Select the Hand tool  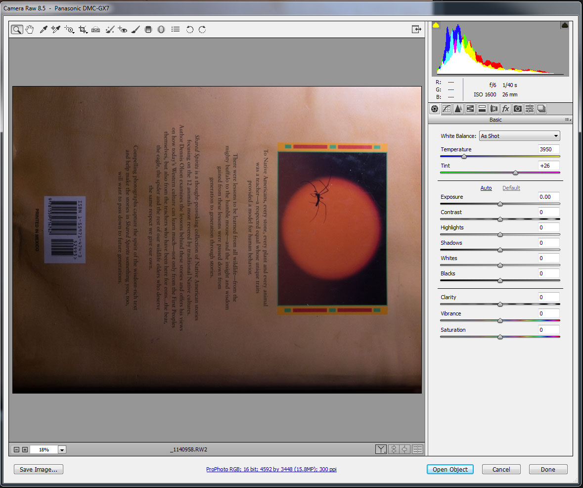(x=30, y=29)
